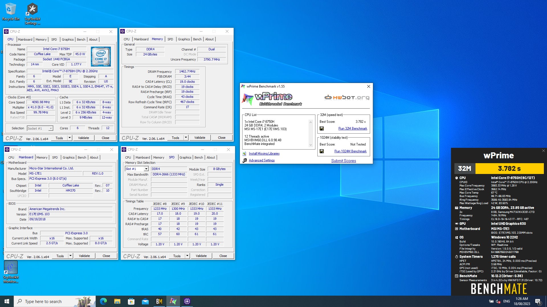
Task: Click Submit Scores link in wPrime
Action: [x=344, y=161]
